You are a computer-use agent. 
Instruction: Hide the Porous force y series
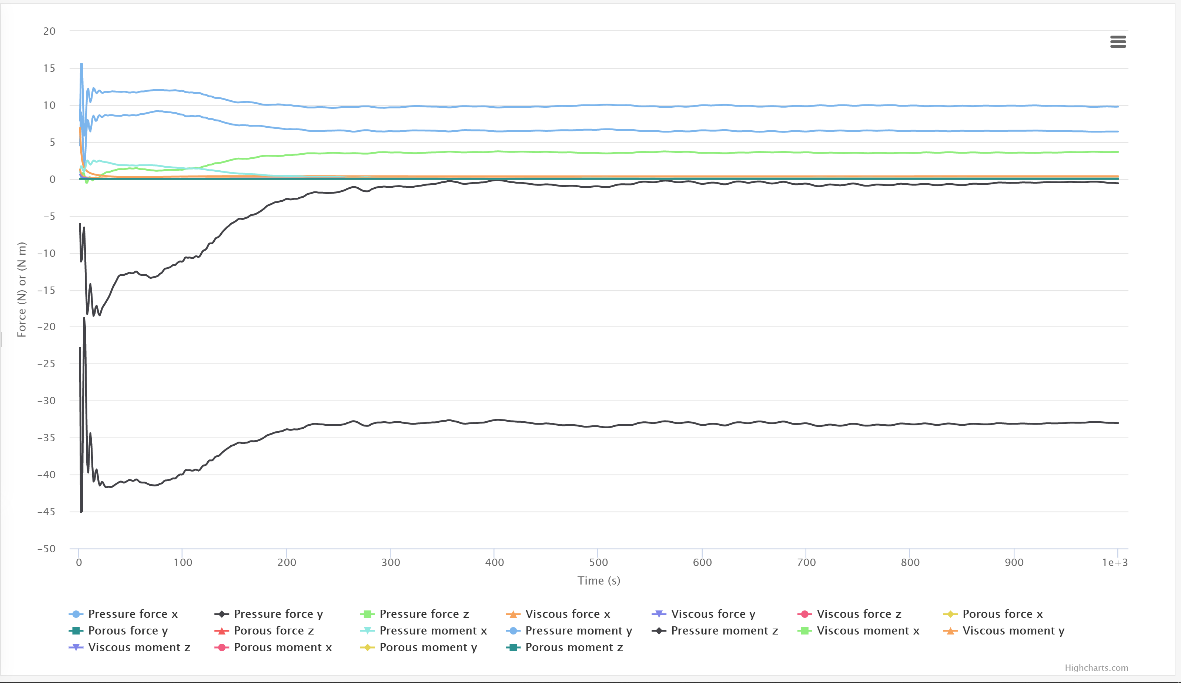coord(127,631)
